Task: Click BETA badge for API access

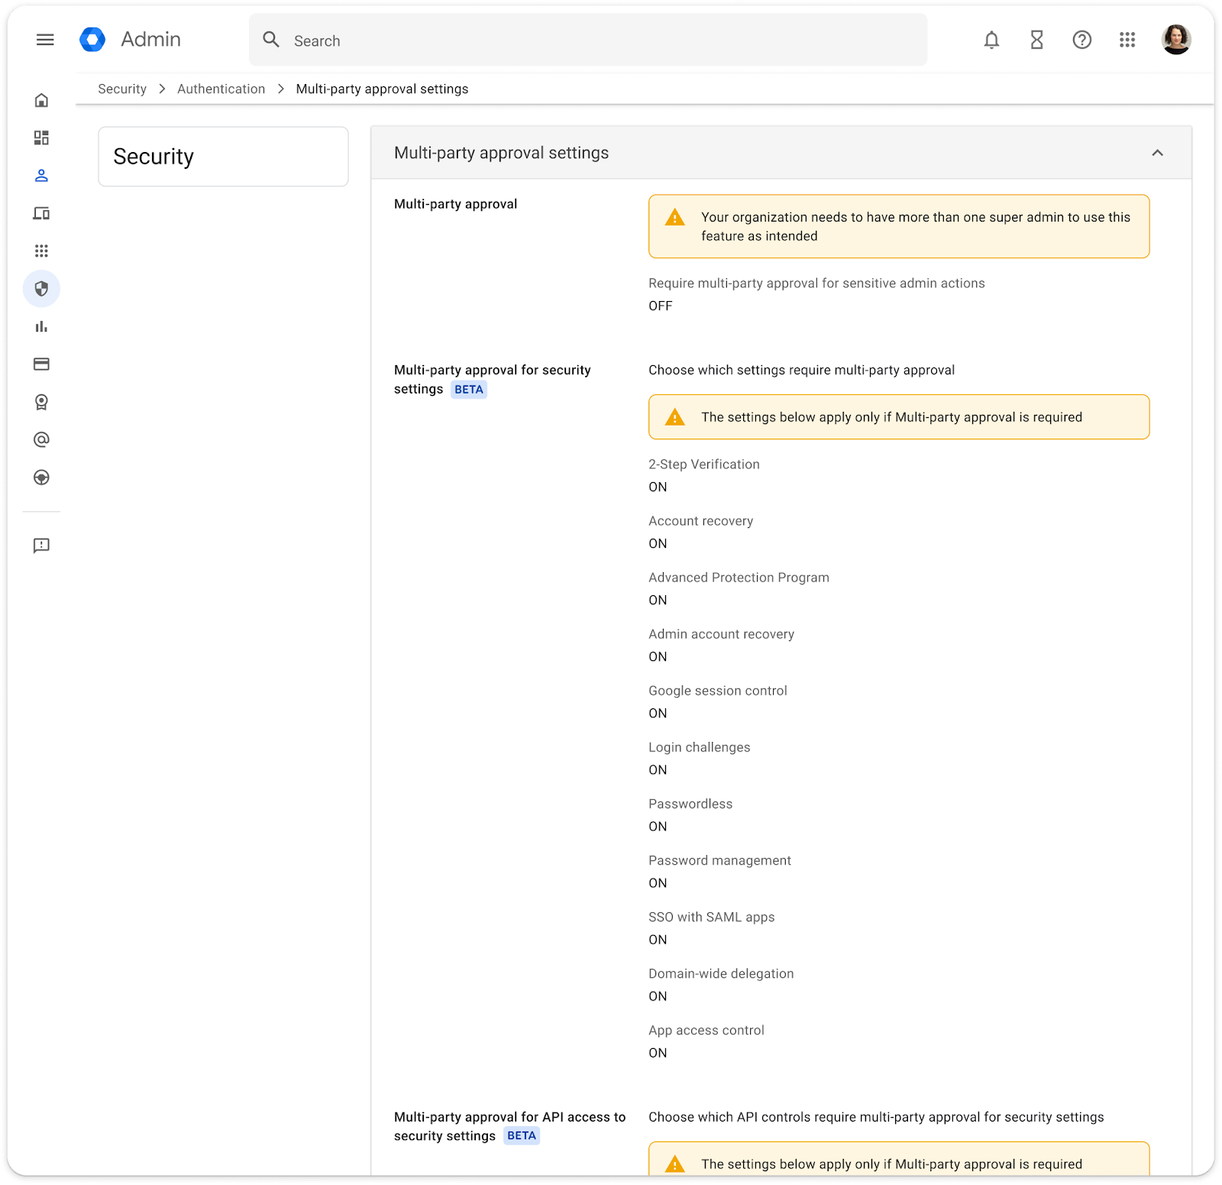Action: click(522, 1136)
